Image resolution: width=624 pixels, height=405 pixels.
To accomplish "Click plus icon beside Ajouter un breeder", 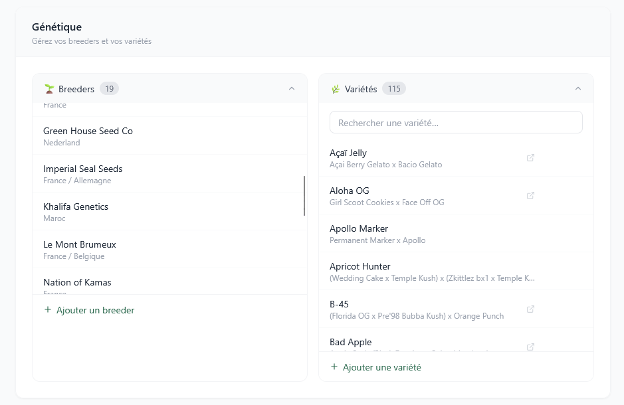I will [48, 309].
